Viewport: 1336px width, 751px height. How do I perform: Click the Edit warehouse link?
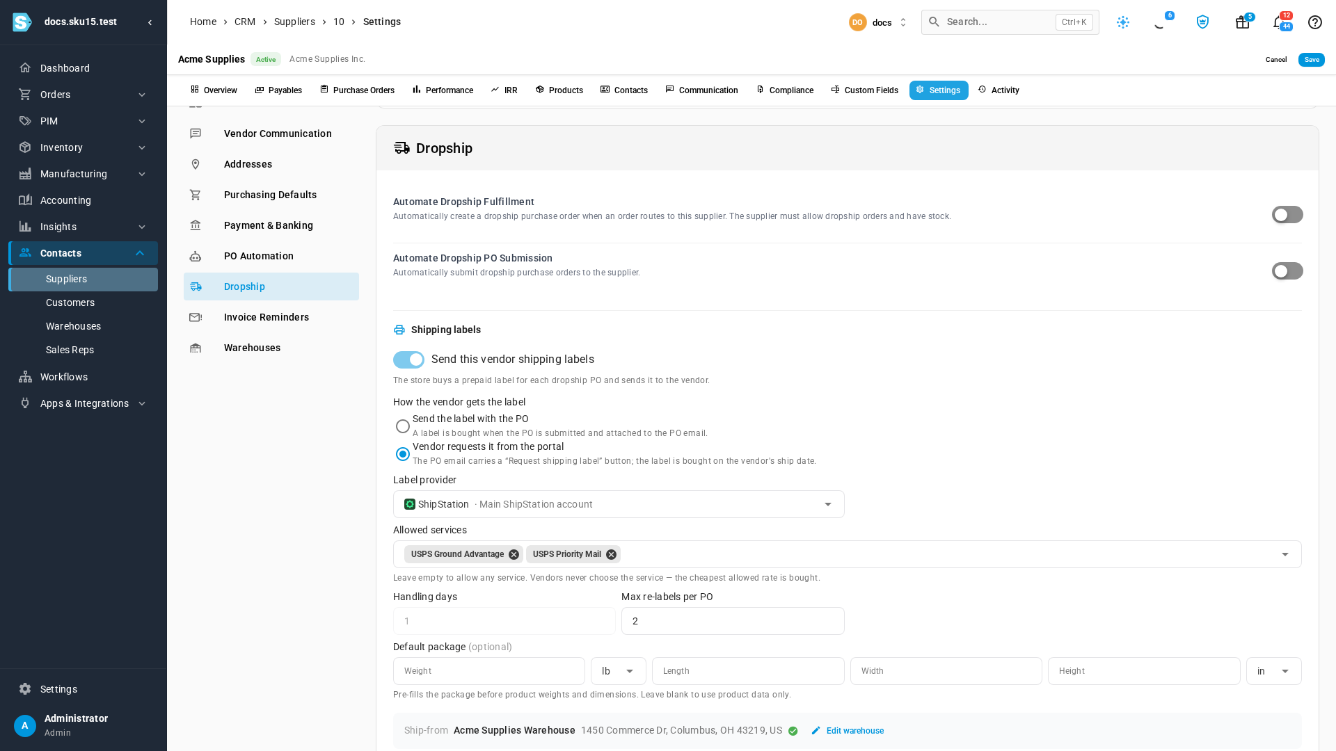click(854, 731)
